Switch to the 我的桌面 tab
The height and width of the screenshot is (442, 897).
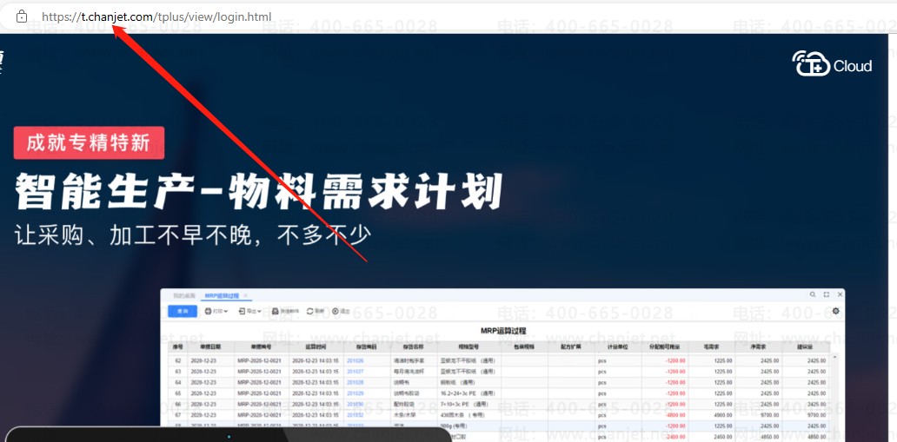pos(184,295)
